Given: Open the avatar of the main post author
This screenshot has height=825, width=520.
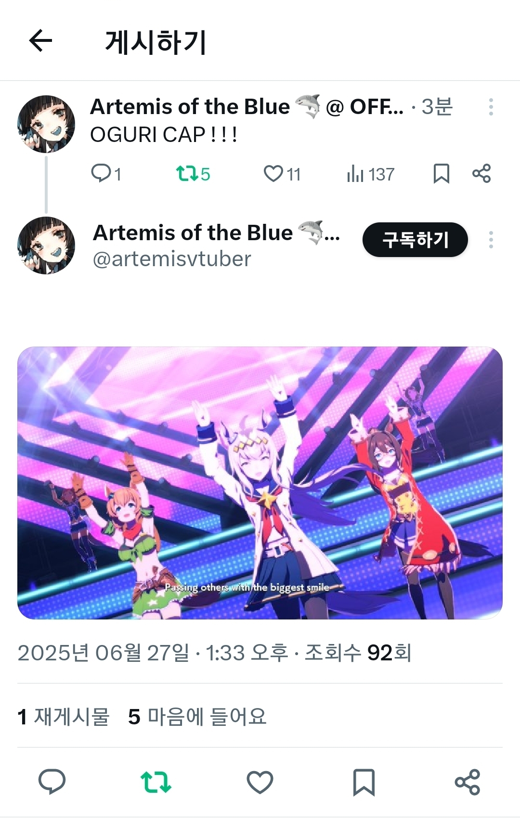Looking at the screenshot, I should [x=46, y=245].
